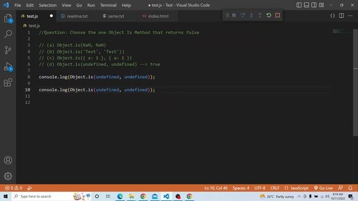This screenshot has width=358, height=201.
Task: Split the editor to the right
Action: pos(342,16)
